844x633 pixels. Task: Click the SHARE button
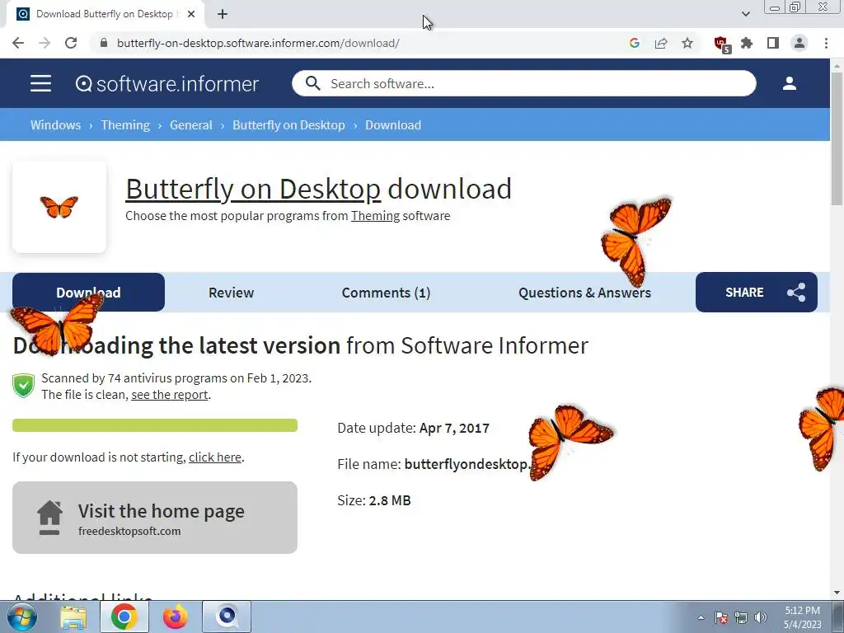(757, 293)
